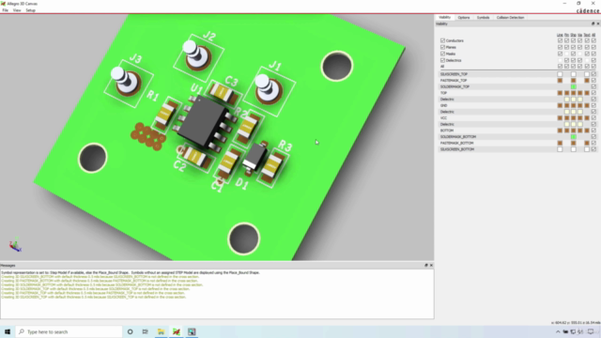Click the TOP layer Line color swatch
This screenshot has width=601, height=338.
click(x=560, y=93)
